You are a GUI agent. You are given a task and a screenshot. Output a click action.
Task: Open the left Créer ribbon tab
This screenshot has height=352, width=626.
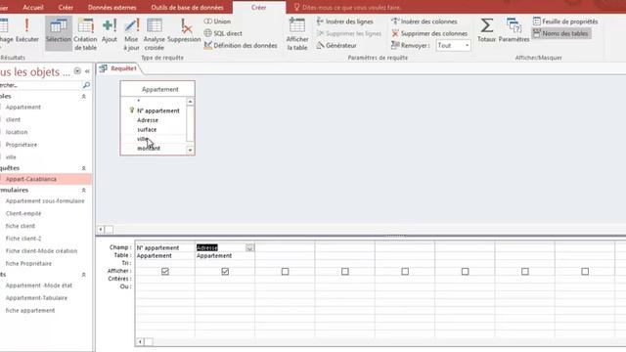(66, 7)
